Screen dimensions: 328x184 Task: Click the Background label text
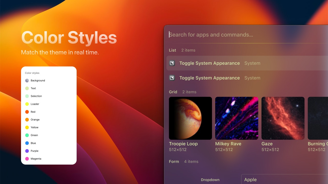click(x=38, y=80)
